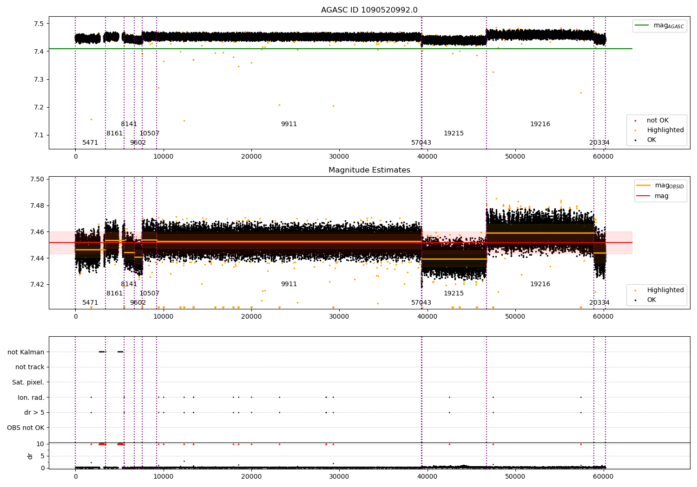Click OBSID label 9911 in top plot
The image size is (697, 487).
point(289,124)
